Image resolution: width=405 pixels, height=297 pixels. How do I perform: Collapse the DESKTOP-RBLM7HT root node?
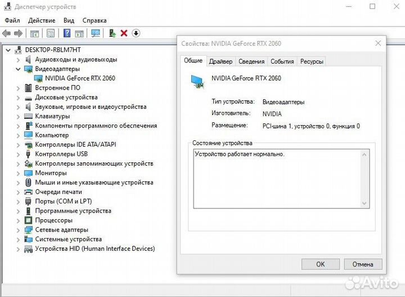point(8,50)
